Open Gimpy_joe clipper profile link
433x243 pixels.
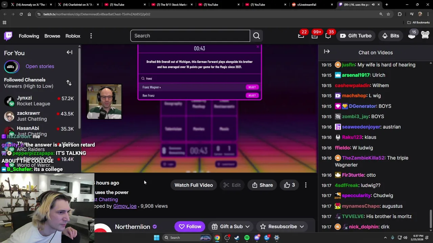(125, 206)
